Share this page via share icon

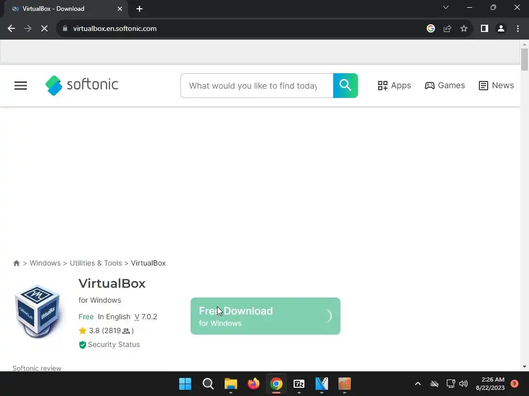click(447, 29)
